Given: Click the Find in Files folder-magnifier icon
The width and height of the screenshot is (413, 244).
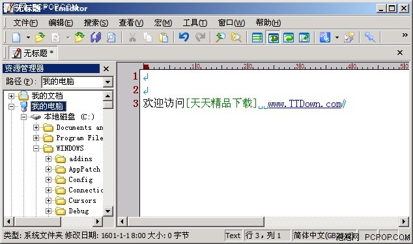Looking at the screenshot, I should (x=236, y=37).
